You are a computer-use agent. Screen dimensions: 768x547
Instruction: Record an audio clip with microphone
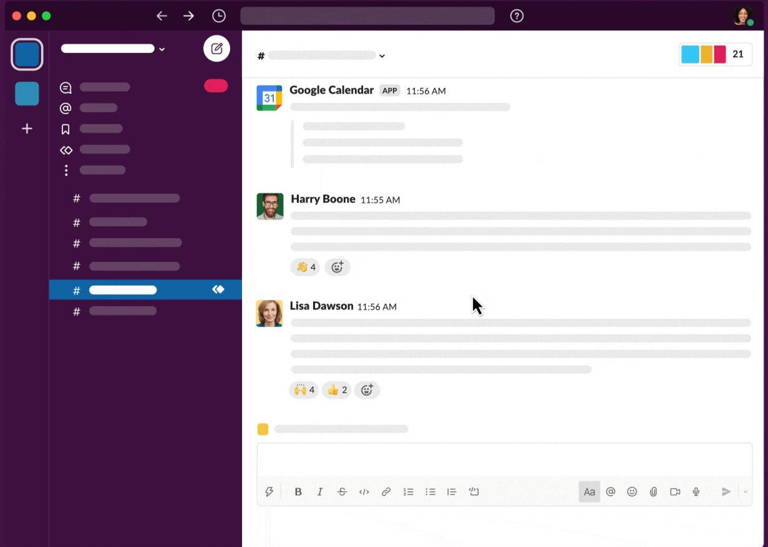(696, 491)
